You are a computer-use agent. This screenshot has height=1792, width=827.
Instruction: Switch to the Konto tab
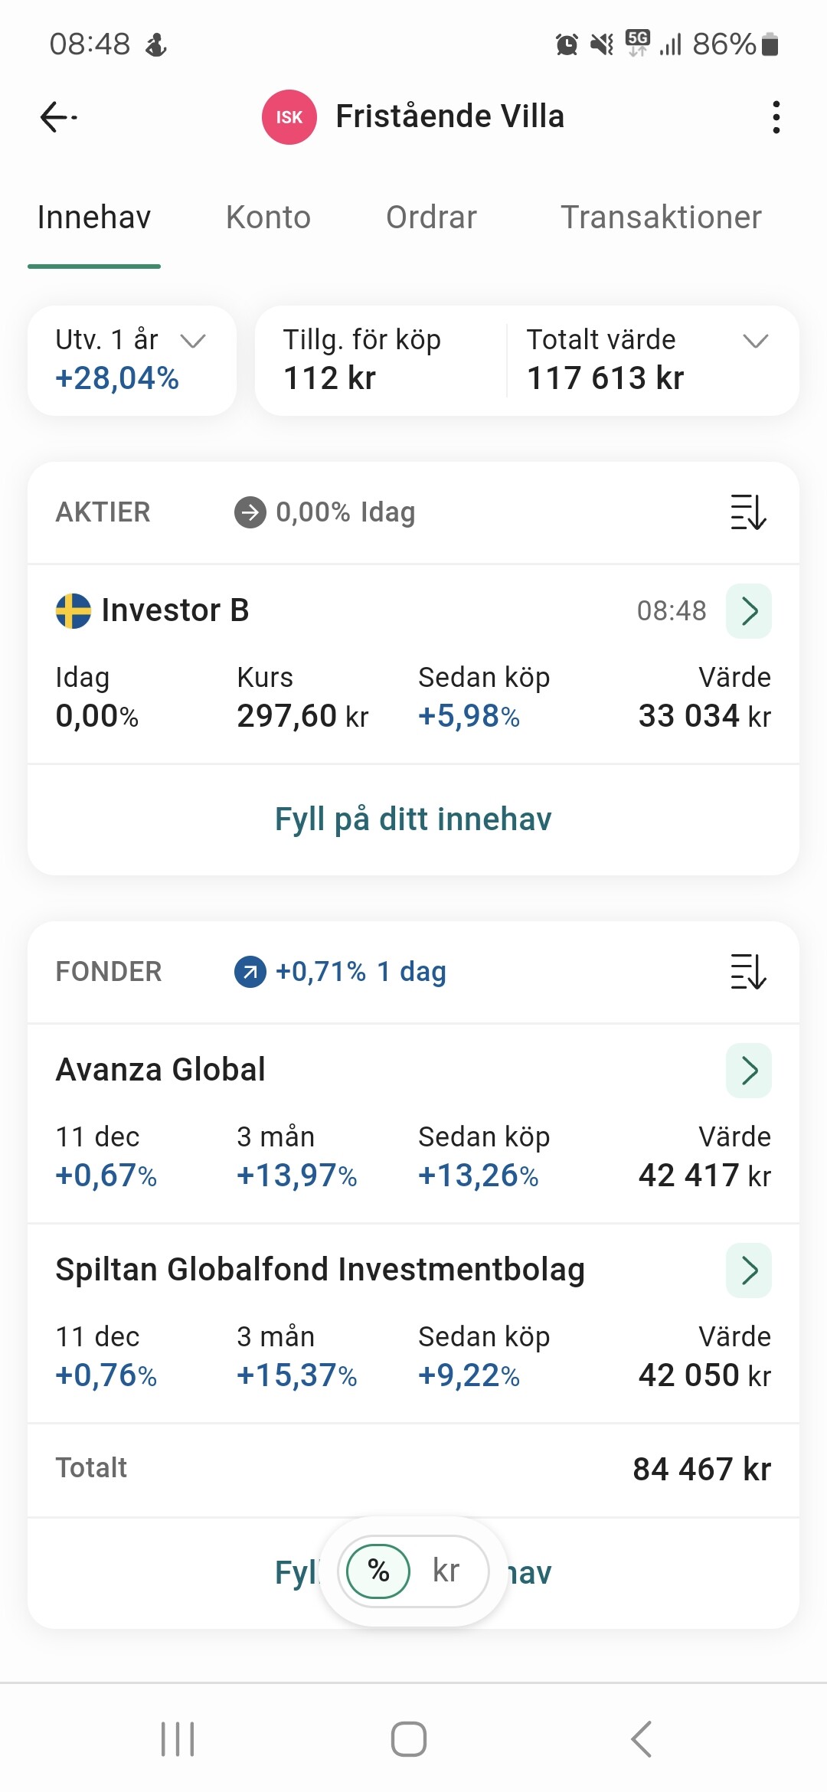[x=268, y=217]
